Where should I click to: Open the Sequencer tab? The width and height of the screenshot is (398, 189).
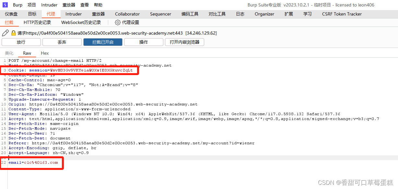tap(160, 14)
